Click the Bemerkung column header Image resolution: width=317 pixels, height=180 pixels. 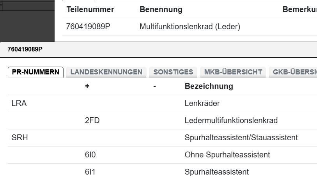click(299, 9)
